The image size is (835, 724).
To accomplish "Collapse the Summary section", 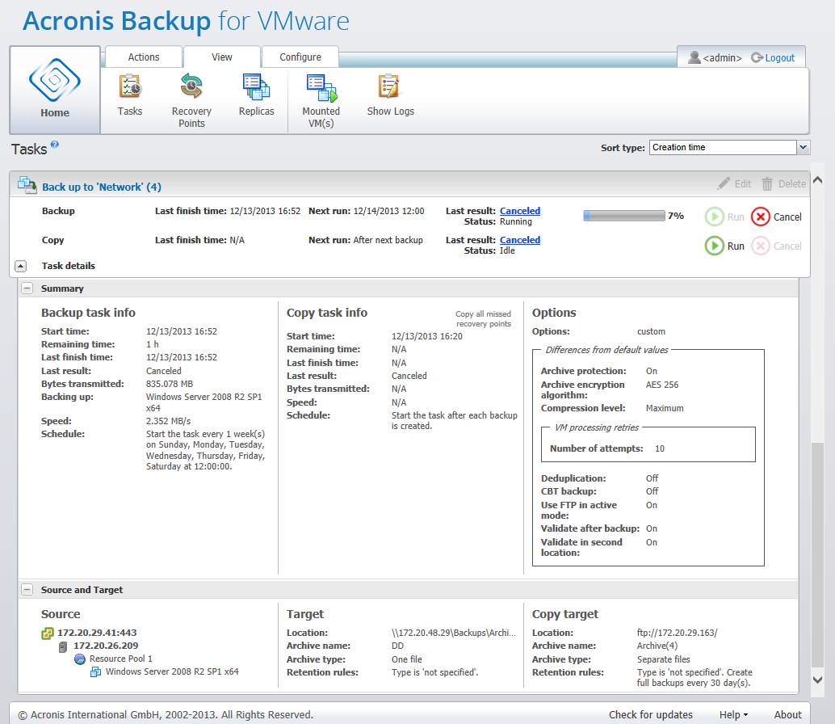I will [27, 288].
